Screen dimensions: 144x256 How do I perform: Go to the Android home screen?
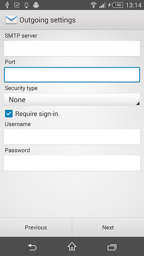point(72,246)
